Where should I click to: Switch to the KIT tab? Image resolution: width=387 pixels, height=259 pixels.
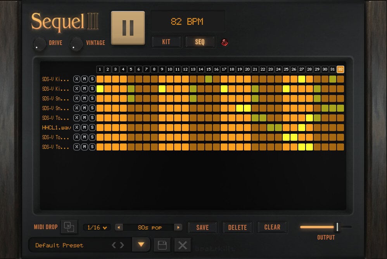pyautogui.click(x=166, y=42)
